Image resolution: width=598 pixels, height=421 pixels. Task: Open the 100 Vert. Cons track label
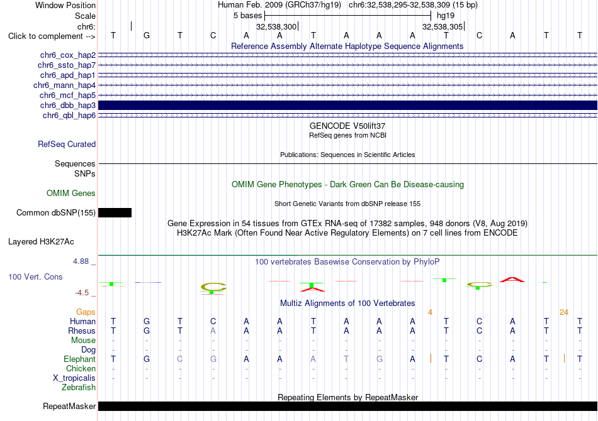(35, 276)
